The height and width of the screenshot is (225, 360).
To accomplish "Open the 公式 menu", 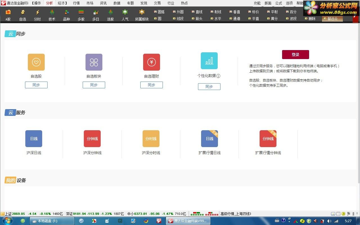I will 278,3.
